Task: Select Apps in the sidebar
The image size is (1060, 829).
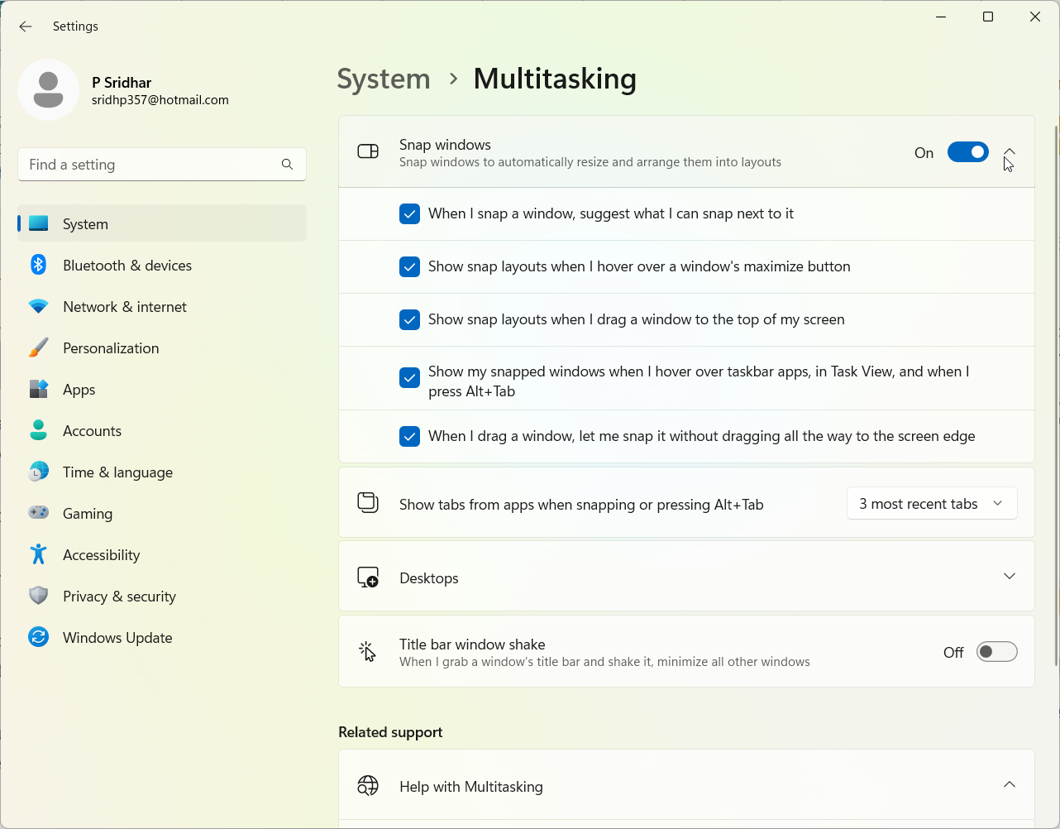Action: [x=162, y=389]
